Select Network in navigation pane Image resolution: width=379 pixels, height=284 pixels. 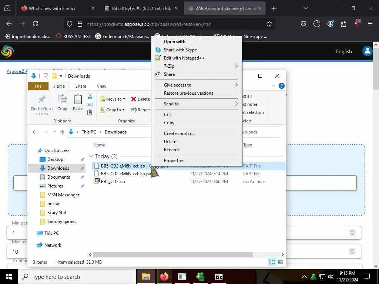[x=53, y=245]
